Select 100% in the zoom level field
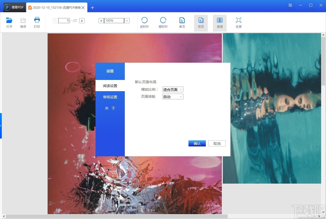326x219 pixels. pos(114,20)
